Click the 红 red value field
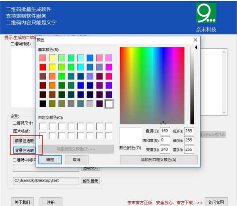 [189, 131]
